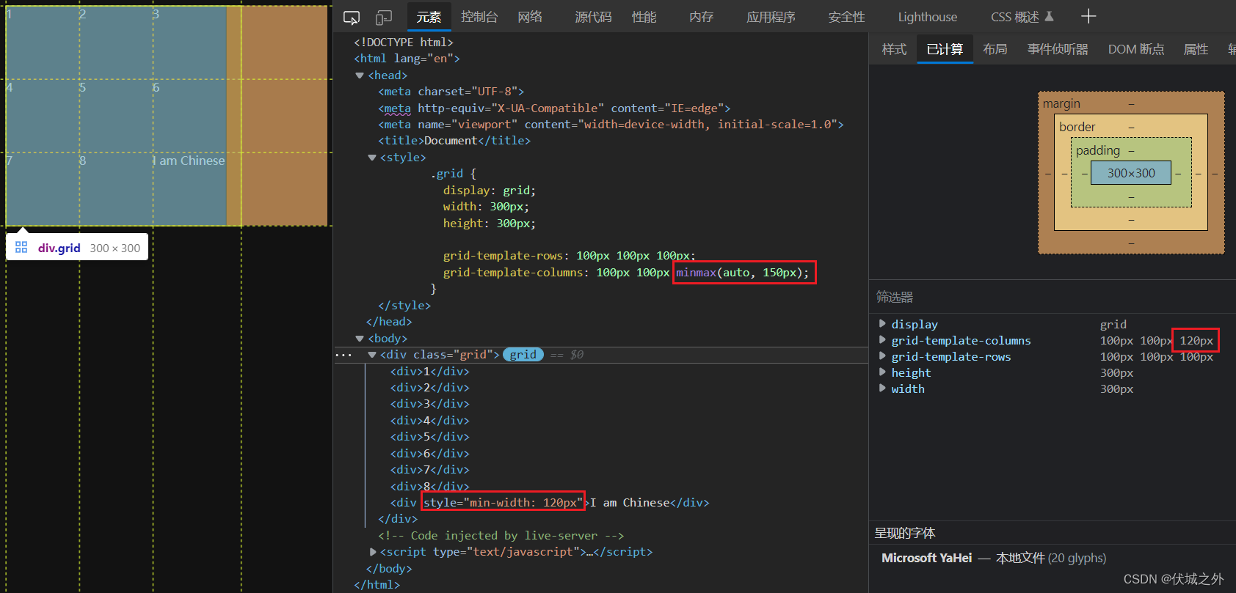
Task: Expand the grid-template-rows computed property
Action: pos(882,356)
